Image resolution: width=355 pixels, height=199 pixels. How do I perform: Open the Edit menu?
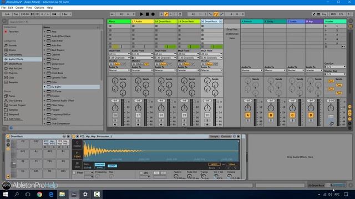click(x=11, y=8)
